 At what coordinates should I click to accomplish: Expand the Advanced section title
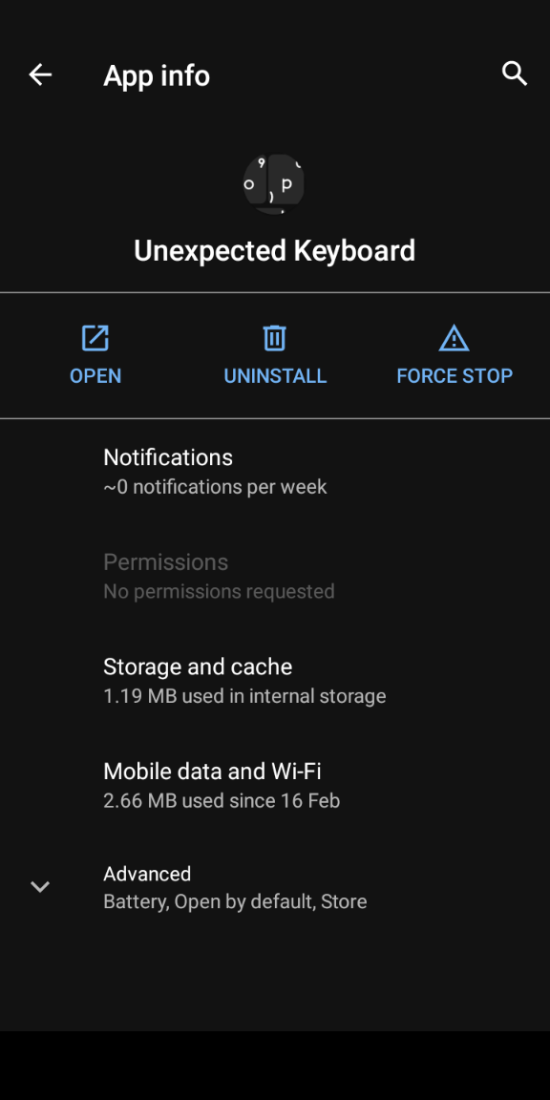coord(147,874)
